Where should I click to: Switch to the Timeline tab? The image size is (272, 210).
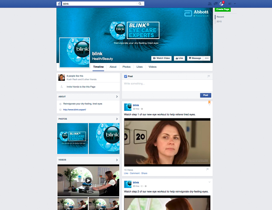[x=98, y=67]
